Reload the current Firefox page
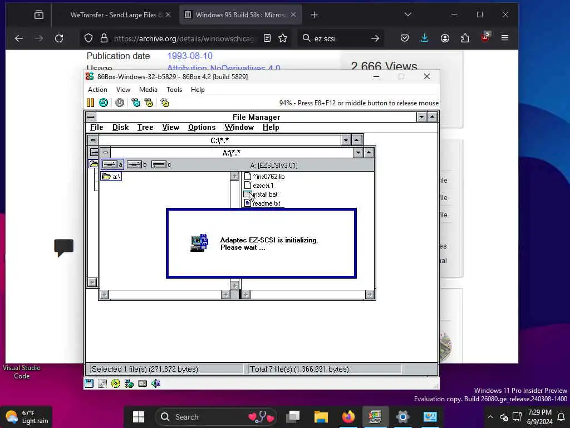 (59, 38)
